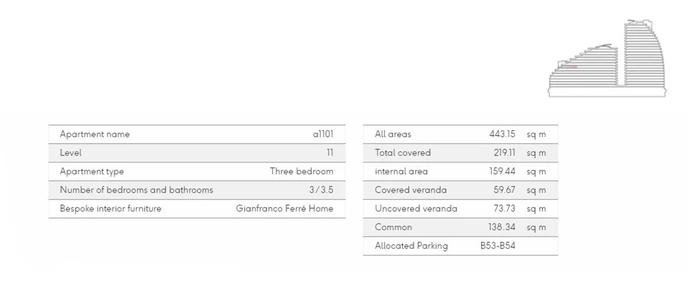Select allocated parking value B53-B54
This screenshot has width=688, height=286.
[498, 246]
